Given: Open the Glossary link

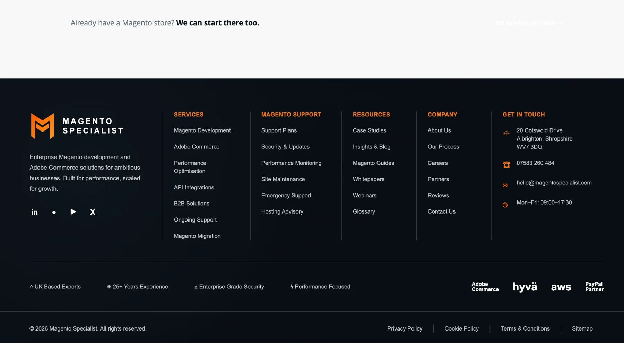Looking at the screenshot, I should [364, 211].
